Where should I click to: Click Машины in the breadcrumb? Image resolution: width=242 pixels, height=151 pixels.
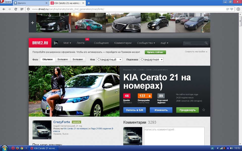tap(127, 70)
